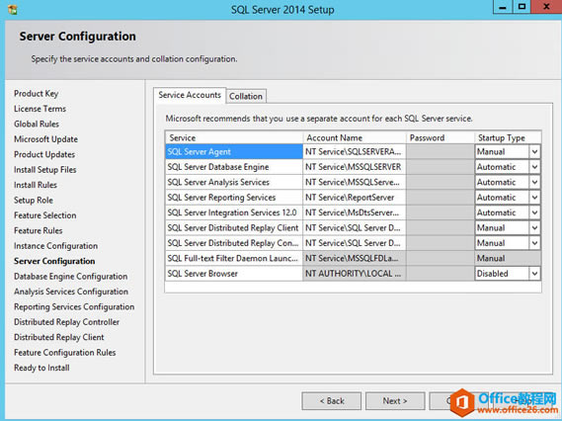Screen dimensions: 562x421
Task: Click Microsoft Update step in sidebar
Action: 45,139
